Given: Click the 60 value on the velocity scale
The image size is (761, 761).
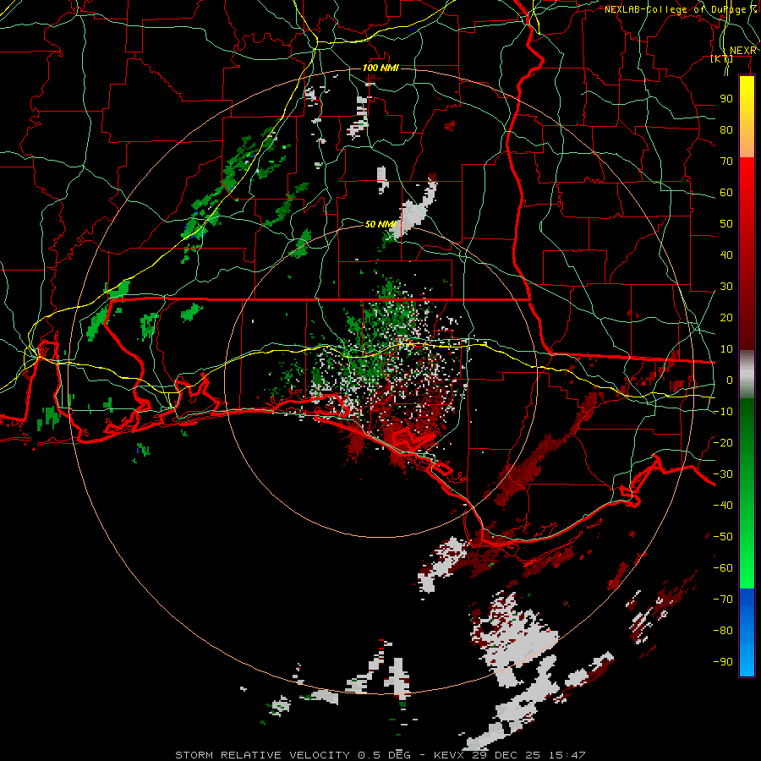Looking at the screenshot, I should tap(726, 192).
